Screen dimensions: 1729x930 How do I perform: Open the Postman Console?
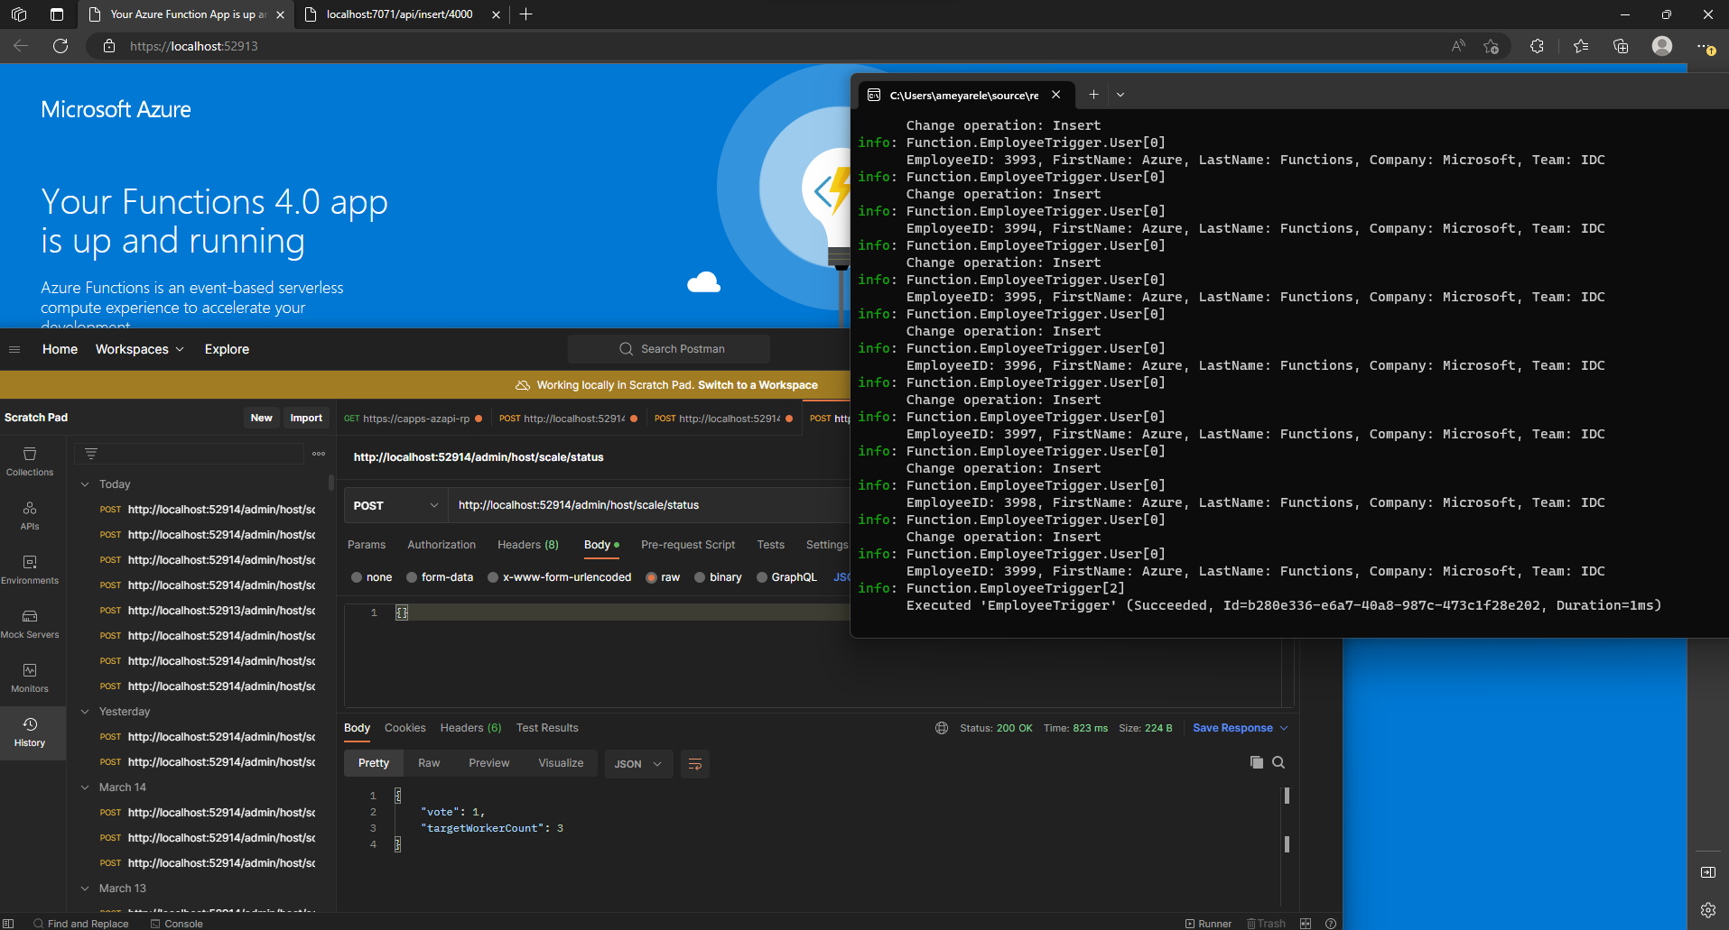(x=177, y=923)
